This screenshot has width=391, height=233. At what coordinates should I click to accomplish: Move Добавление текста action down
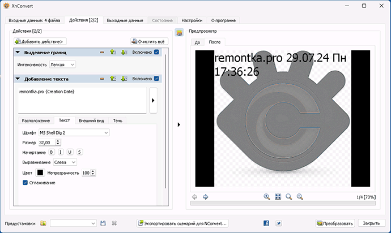click(124, 79)
